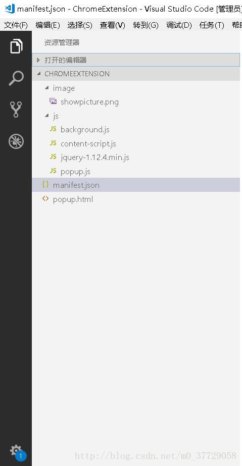The width and height of the screenshot is (242, 466).
Task: Open the 文件(F) menu
Action: 16,25
